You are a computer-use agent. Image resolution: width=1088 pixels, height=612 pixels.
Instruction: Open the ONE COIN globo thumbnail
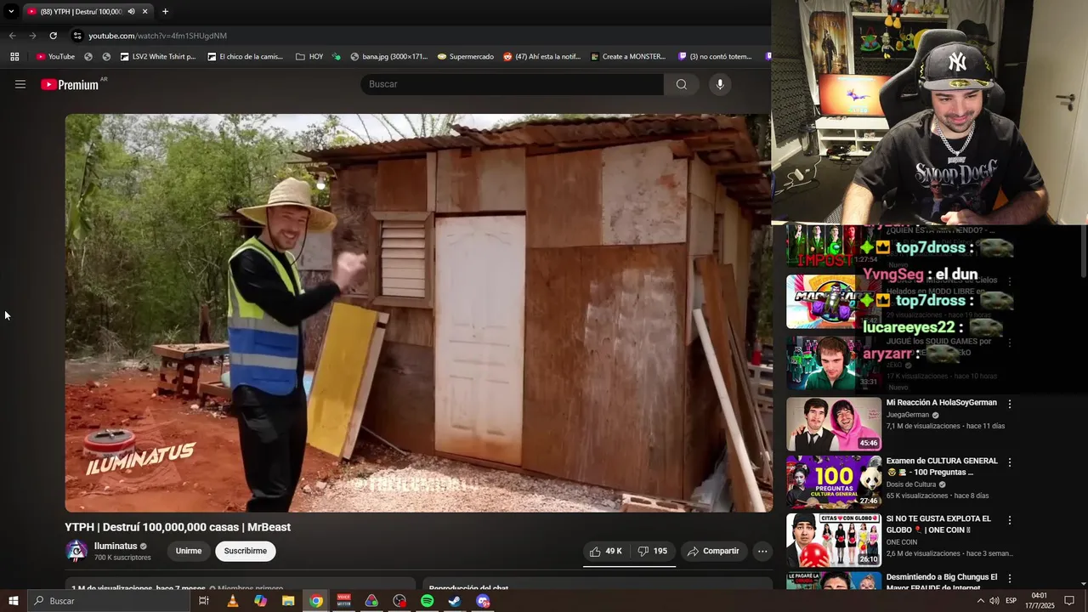pyautogui.click(x=834, y=540)
